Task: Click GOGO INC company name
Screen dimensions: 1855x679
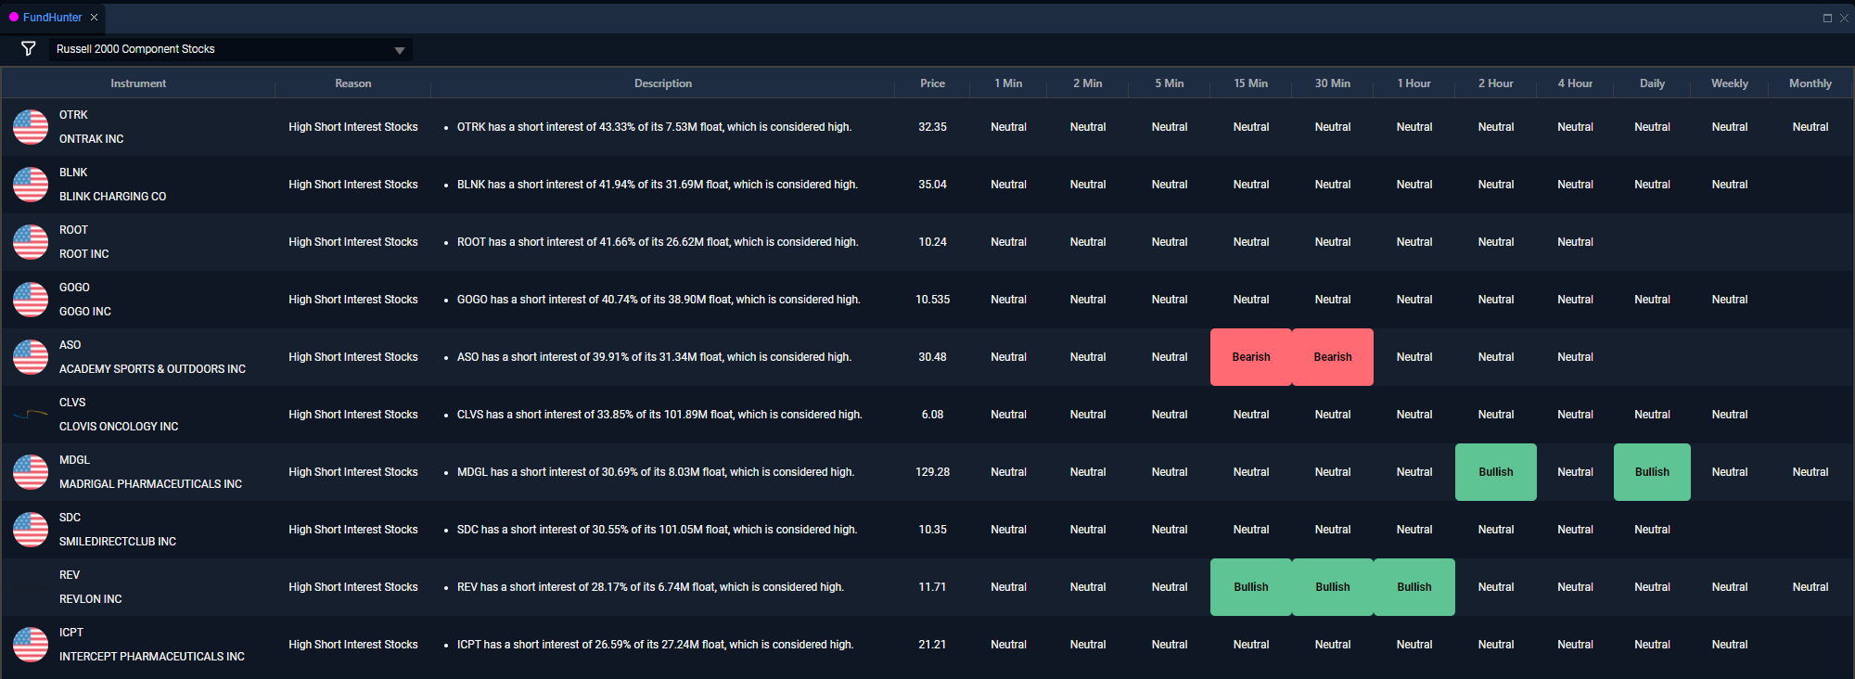Action: (x=84, y=312)
